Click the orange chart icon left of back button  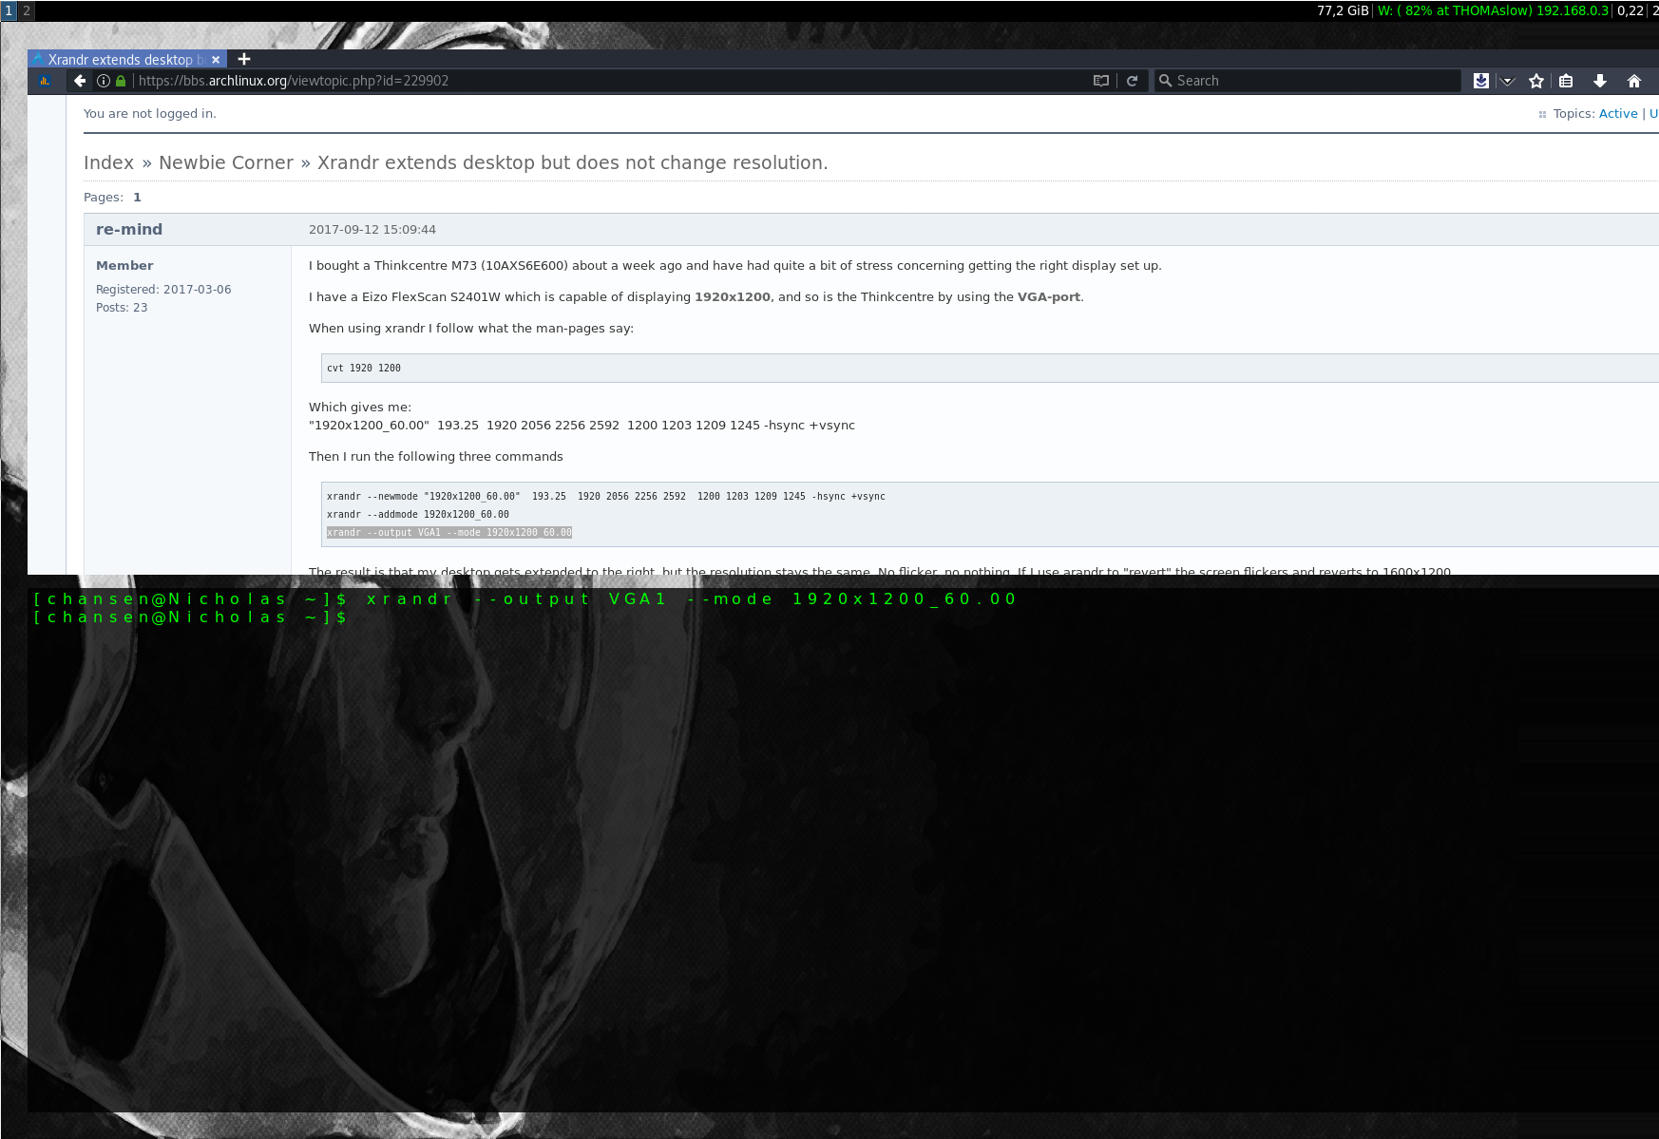(45, 81)
